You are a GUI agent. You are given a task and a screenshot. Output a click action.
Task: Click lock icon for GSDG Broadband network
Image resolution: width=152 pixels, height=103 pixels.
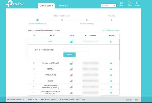pos(111,87)
